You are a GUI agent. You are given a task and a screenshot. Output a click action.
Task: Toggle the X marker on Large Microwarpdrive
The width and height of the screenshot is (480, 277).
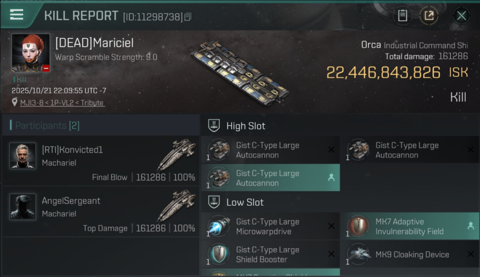331,226
